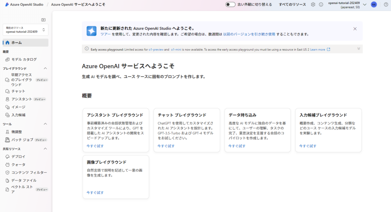Image resolution: width=391 pixels, height=212 pixels.
Task: Click 以前のバージョンを引き続き使用 link
Action: pos(249,34)
